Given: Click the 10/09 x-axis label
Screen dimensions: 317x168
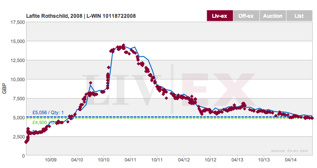Looking at the screenshot, I should tap(50, 160).
